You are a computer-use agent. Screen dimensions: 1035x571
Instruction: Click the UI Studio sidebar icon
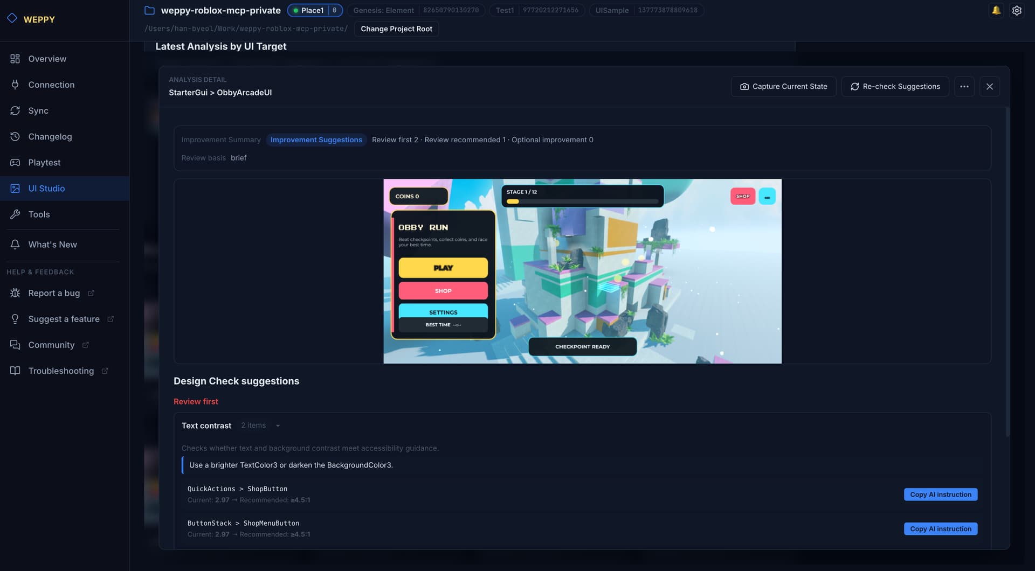click(15, 188)
